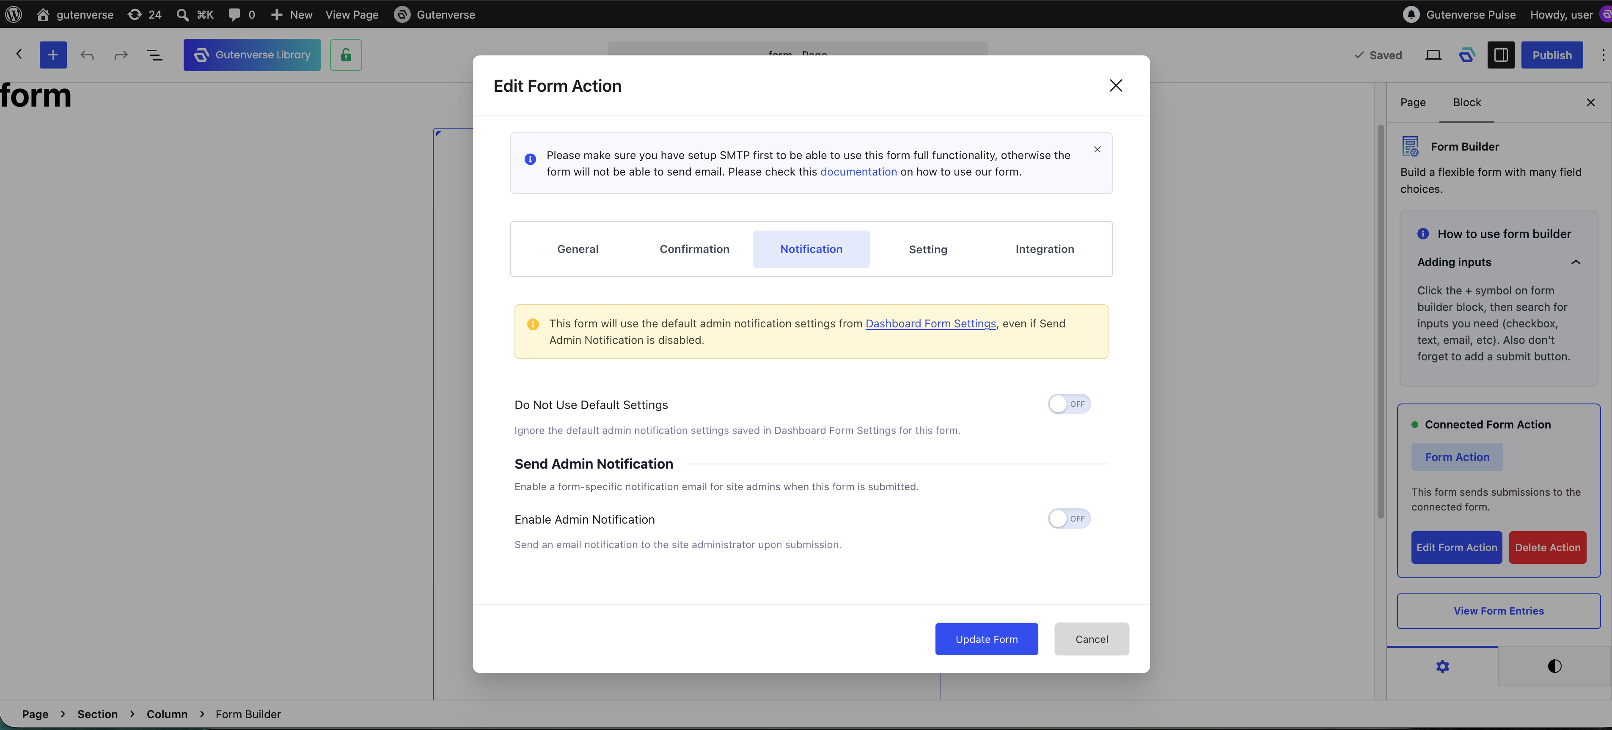Open the half-circle styles tab icon

[x=1554, y=666]
